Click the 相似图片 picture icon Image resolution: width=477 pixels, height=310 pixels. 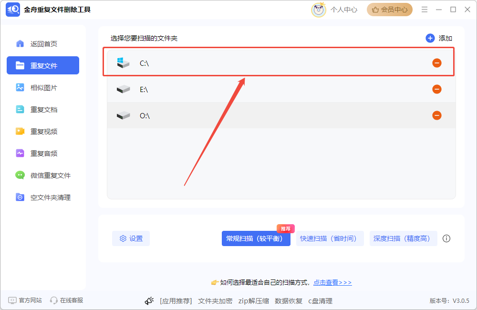(20, 87)
